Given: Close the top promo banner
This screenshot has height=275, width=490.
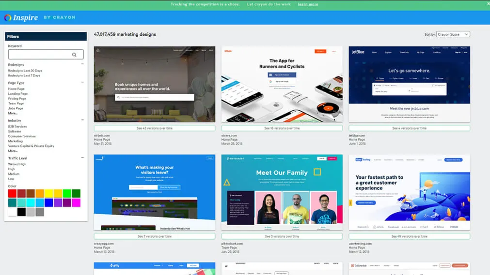Looking at the screenshot, I should tap(488, 4).
